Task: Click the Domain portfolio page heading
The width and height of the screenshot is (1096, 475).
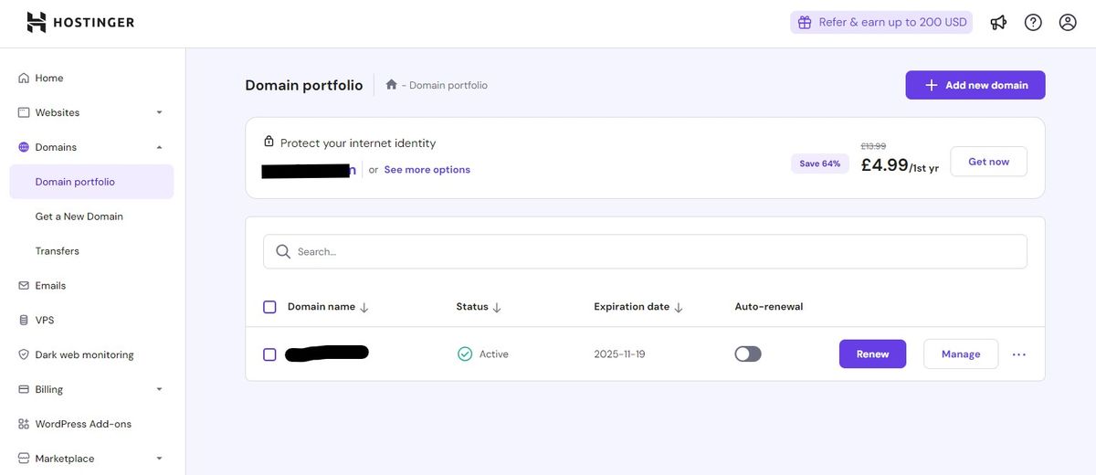Action: point(304,85)
